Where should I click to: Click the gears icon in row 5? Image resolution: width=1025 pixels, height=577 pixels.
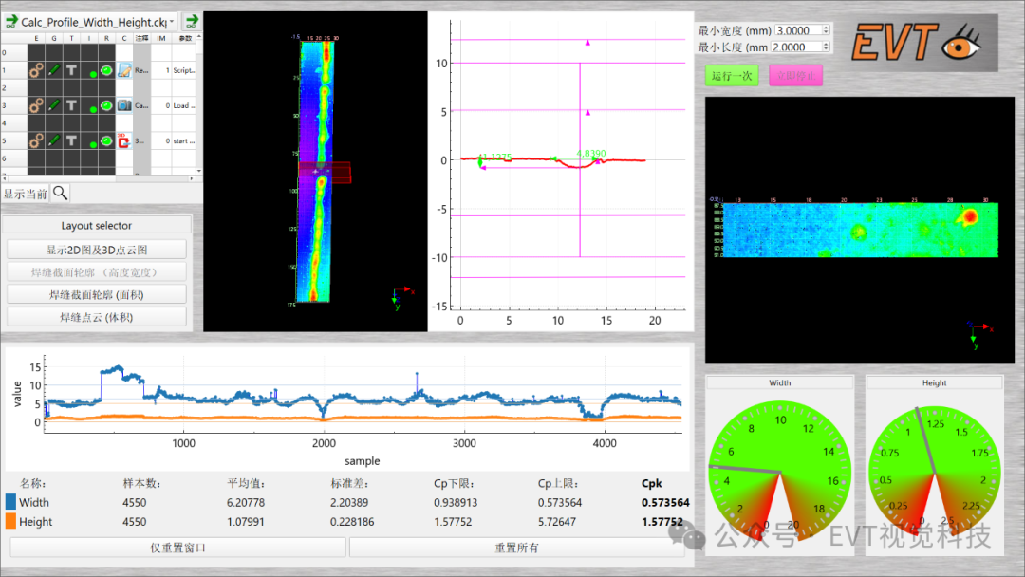(36, 140)
